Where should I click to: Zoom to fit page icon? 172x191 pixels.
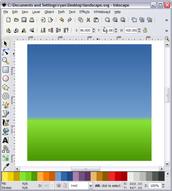(123, 20)
